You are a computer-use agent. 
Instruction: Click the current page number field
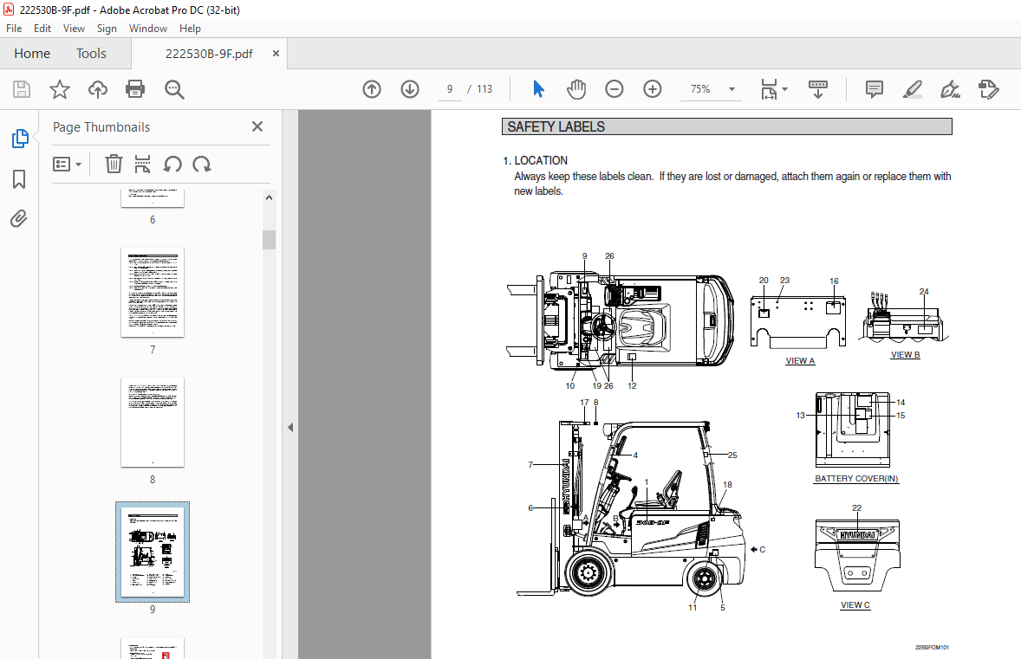tap(449, 89)
